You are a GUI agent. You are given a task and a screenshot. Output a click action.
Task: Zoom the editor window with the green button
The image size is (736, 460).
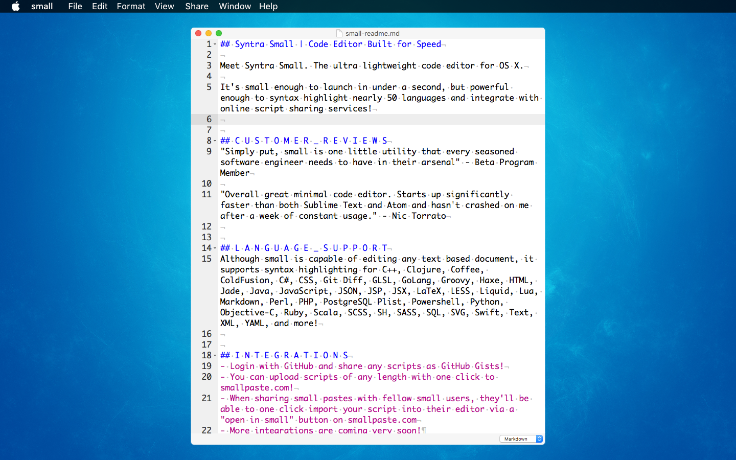(x=219, y=33)
